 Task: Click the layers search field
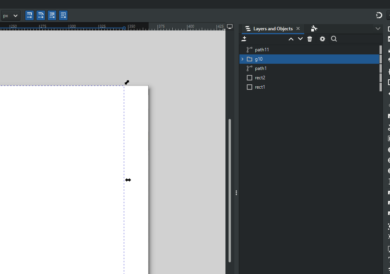pos(356,39)
